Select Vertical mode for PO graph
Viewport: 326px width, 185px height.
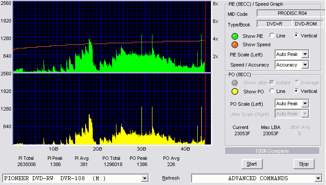tap(297, 91)
